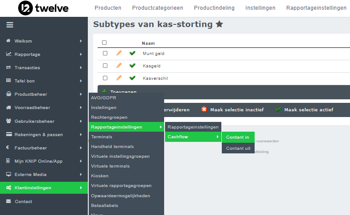Click the hamburger menu icon in sidebar
The image size is (350, 215).
(x=9, y=25)
